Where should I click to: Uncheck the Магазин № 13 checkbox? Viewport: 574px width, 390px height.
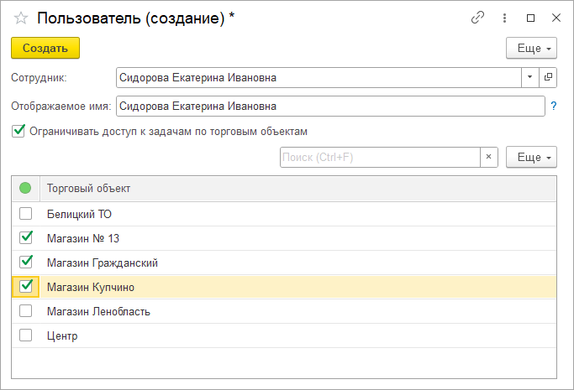pos(25,238)
